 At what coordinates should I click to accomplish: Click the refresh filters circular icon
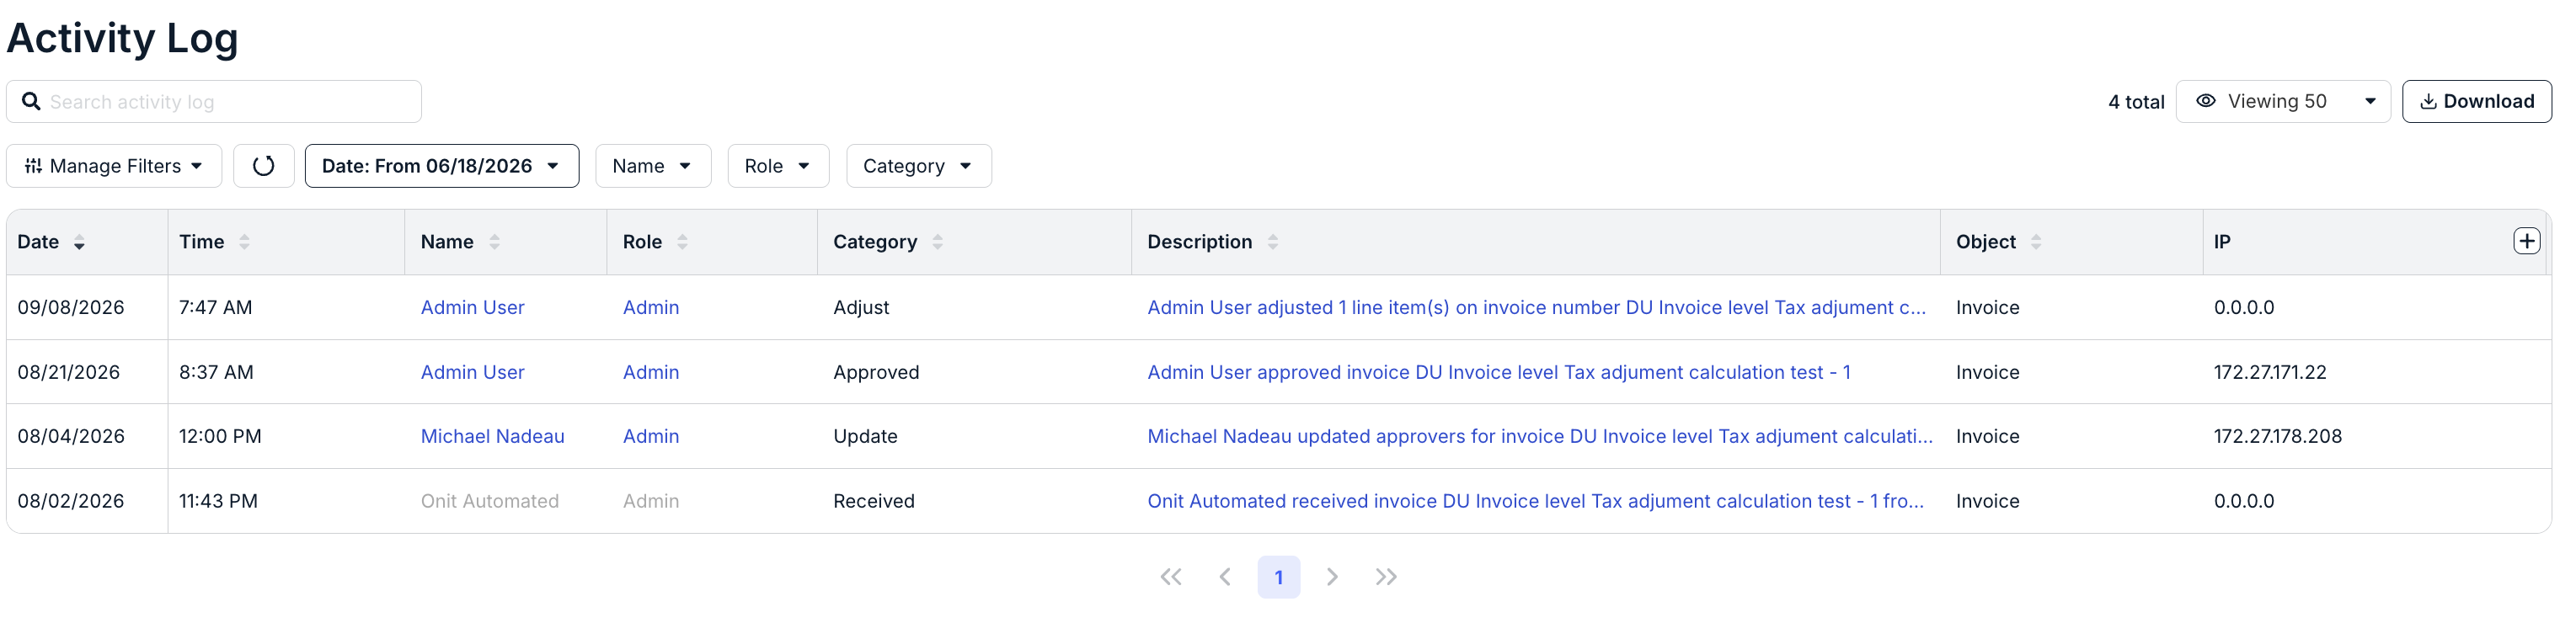coord(263,166)
